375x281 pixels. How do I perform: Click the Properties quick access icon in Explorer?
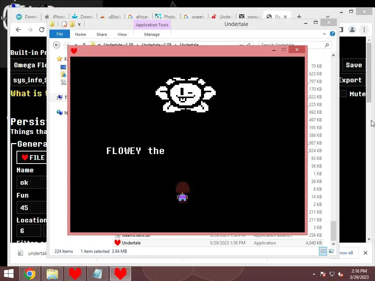(64, 24)
